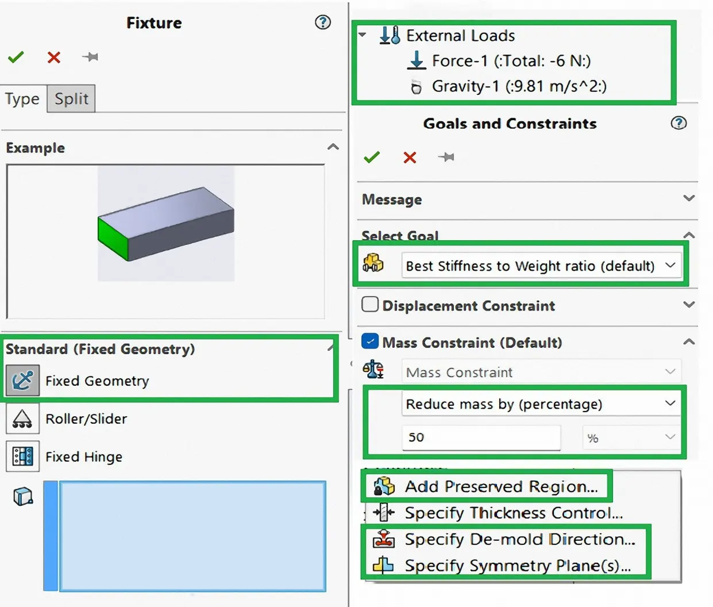Click the mass percentage field showing 50
Screen dimensions: 713x607
[480, 437]
